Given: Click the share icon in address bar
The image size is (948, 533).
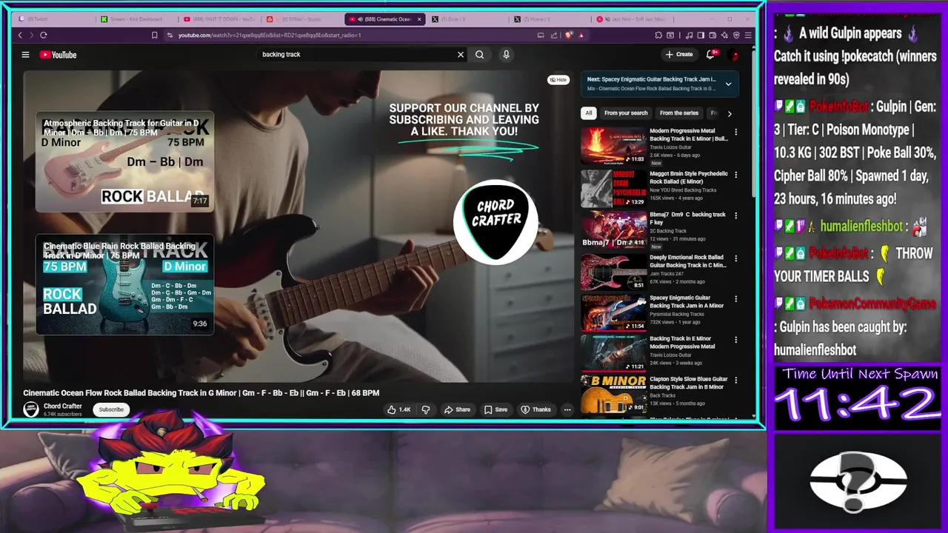Looking at the screenshot, I should (x=553, y=35).
